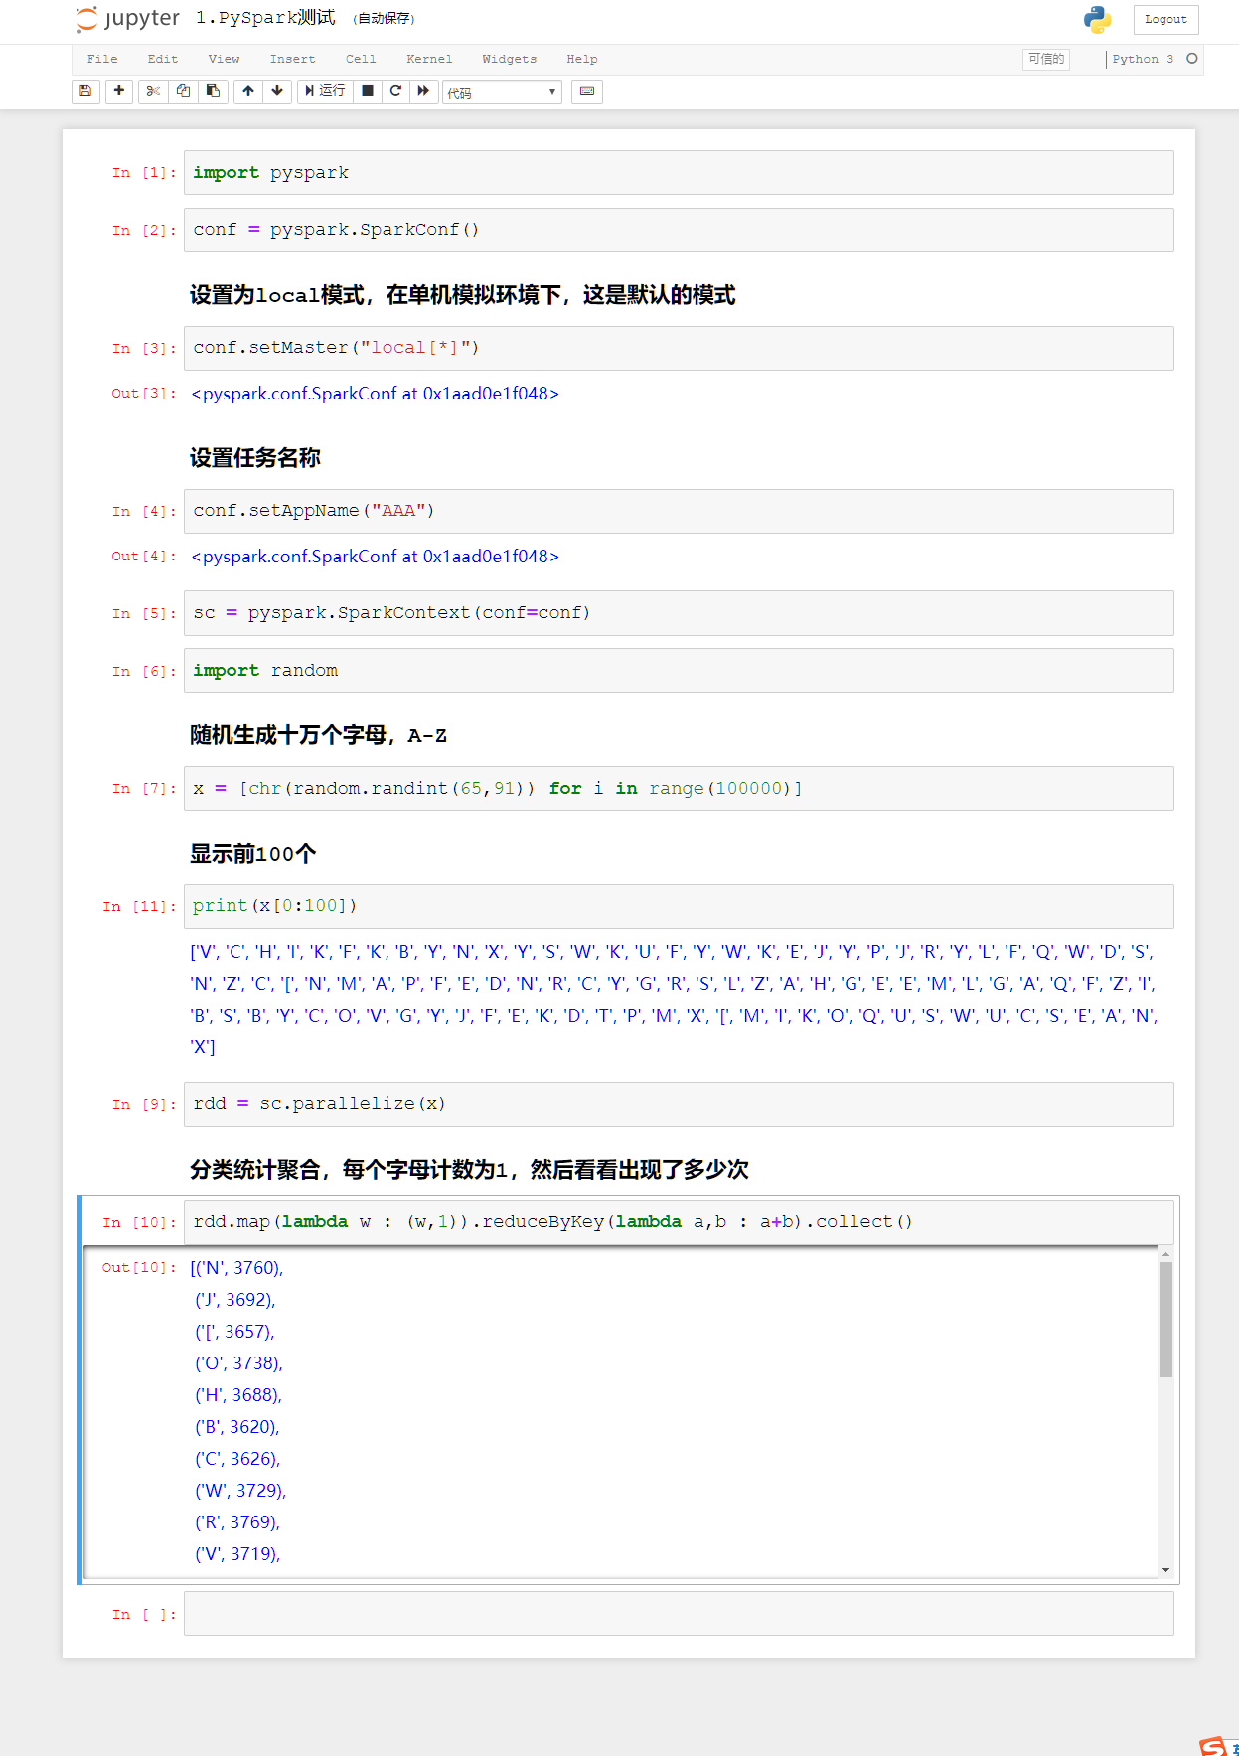
Task: Move selected cell up arrow
Action: 248,92
